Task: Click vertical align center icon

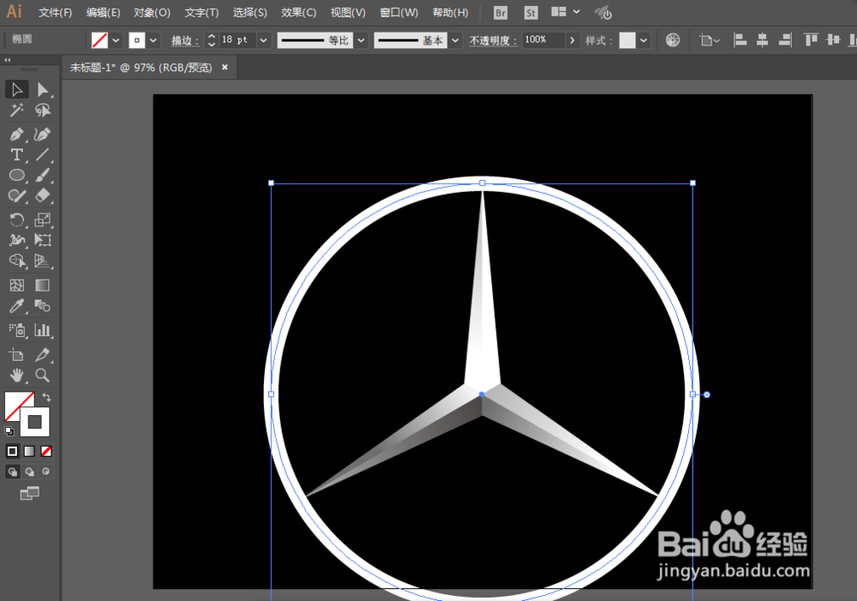Action: point(833,40)
